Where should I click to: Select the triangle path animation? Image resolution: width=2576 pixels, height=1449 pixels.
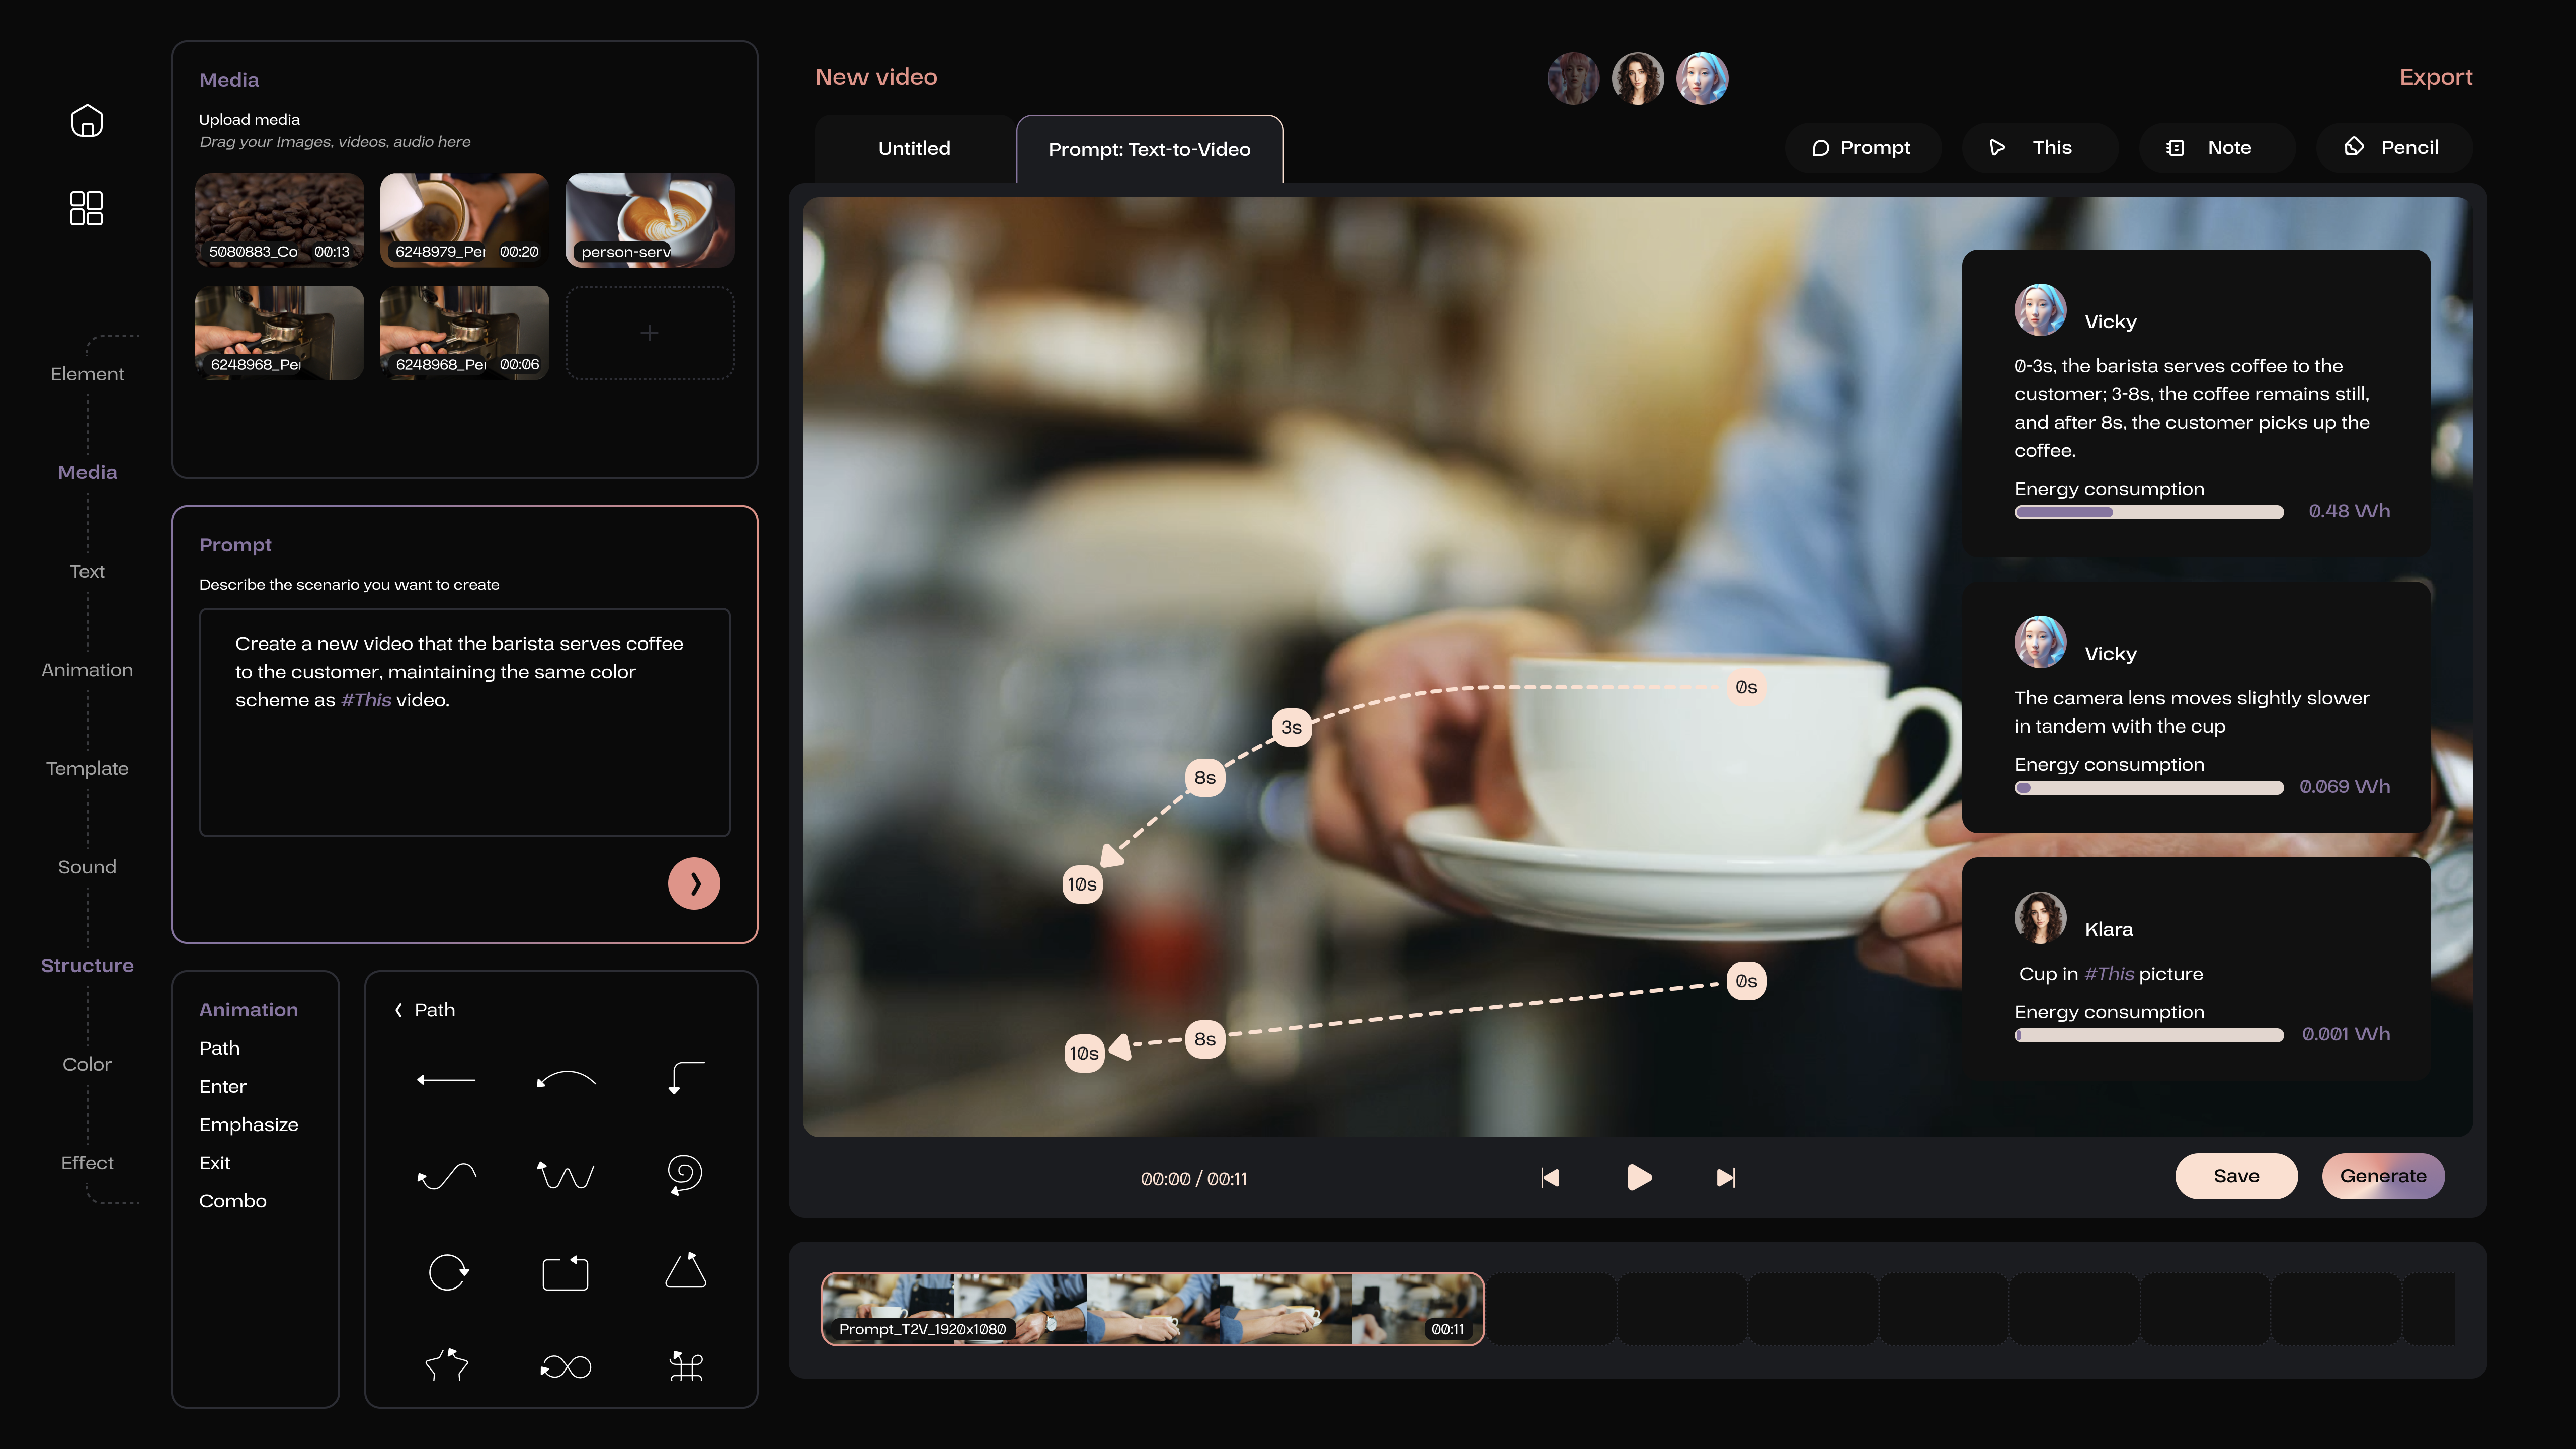pyautogui.click(x=685, y=1271)
